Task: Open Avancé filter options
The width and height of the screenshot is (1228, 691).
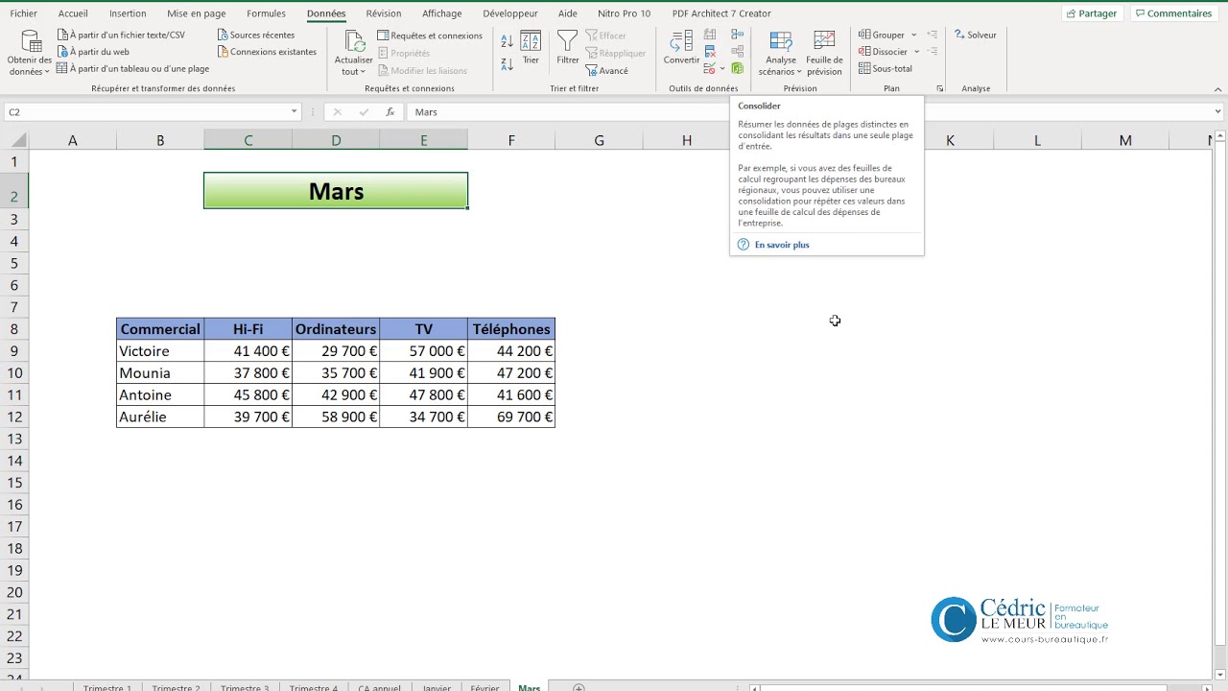Action: tap(606, 71)
